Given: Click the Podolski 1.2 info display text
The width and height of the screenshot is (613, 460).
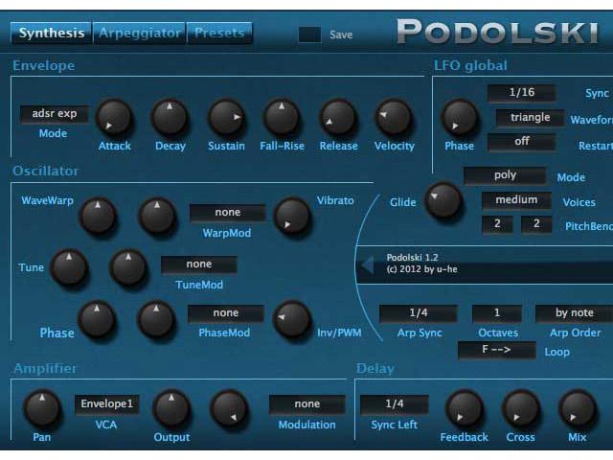Looking at the screenshot, I should 421,264.
